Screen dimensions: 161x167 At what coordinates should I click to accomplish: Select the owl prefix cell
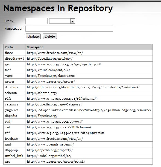[x=14, y=122]
